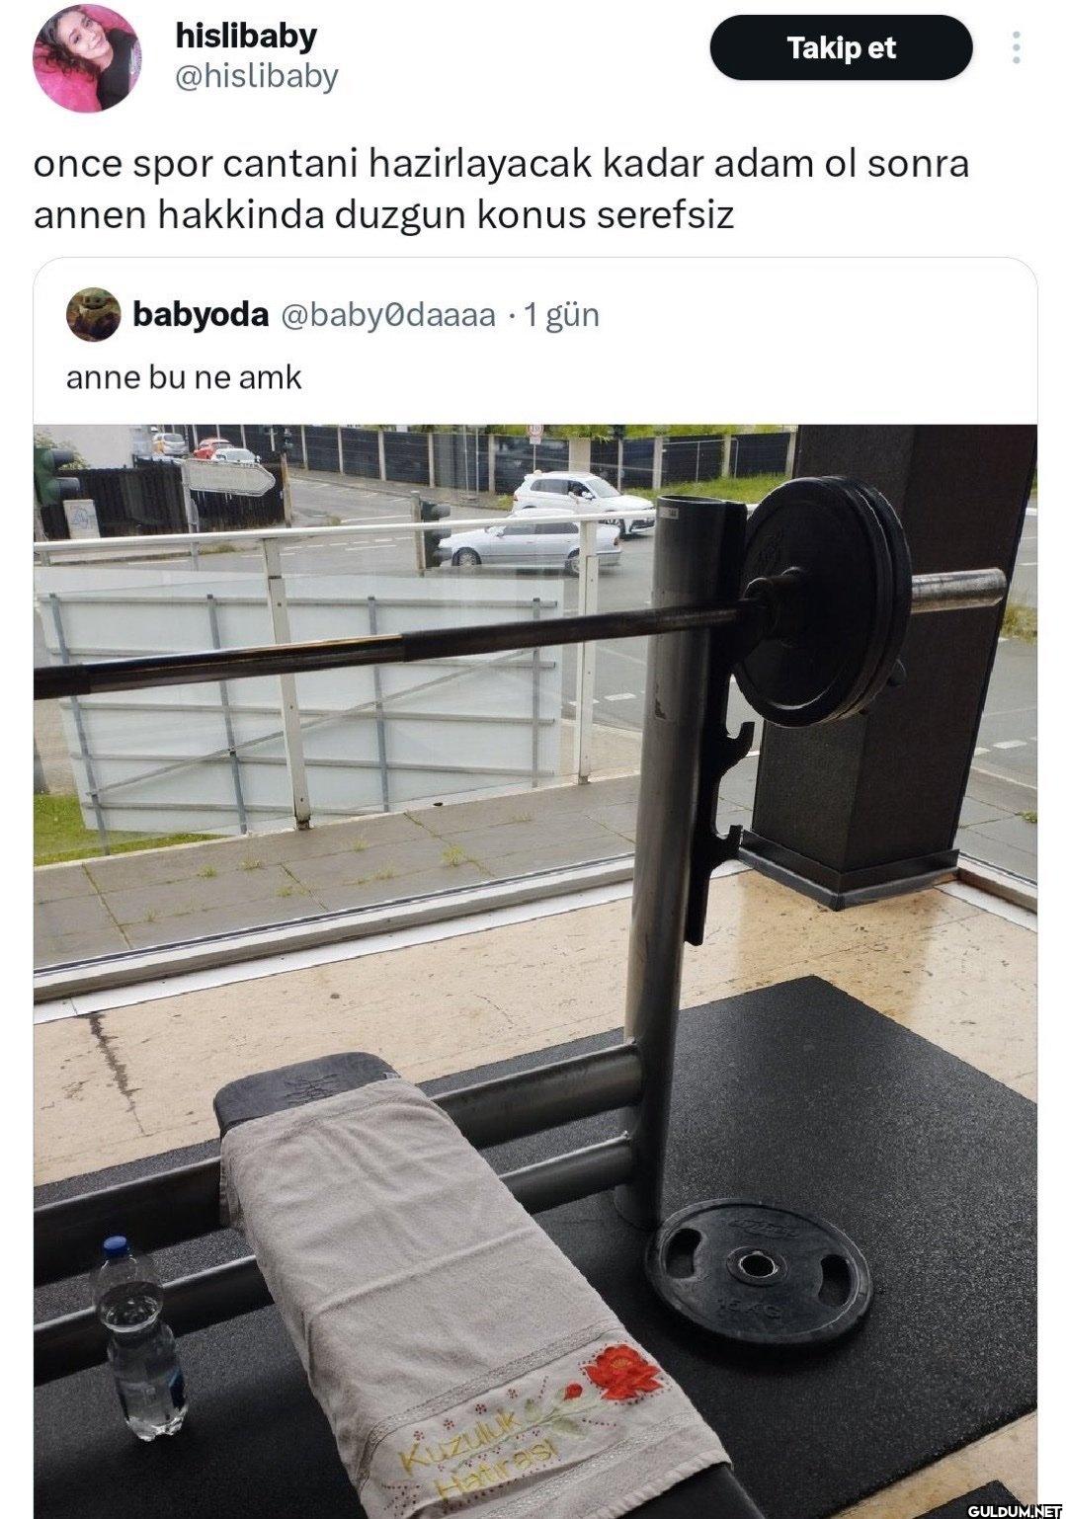Select main tweet text about spor cantani

coord(501,189)
